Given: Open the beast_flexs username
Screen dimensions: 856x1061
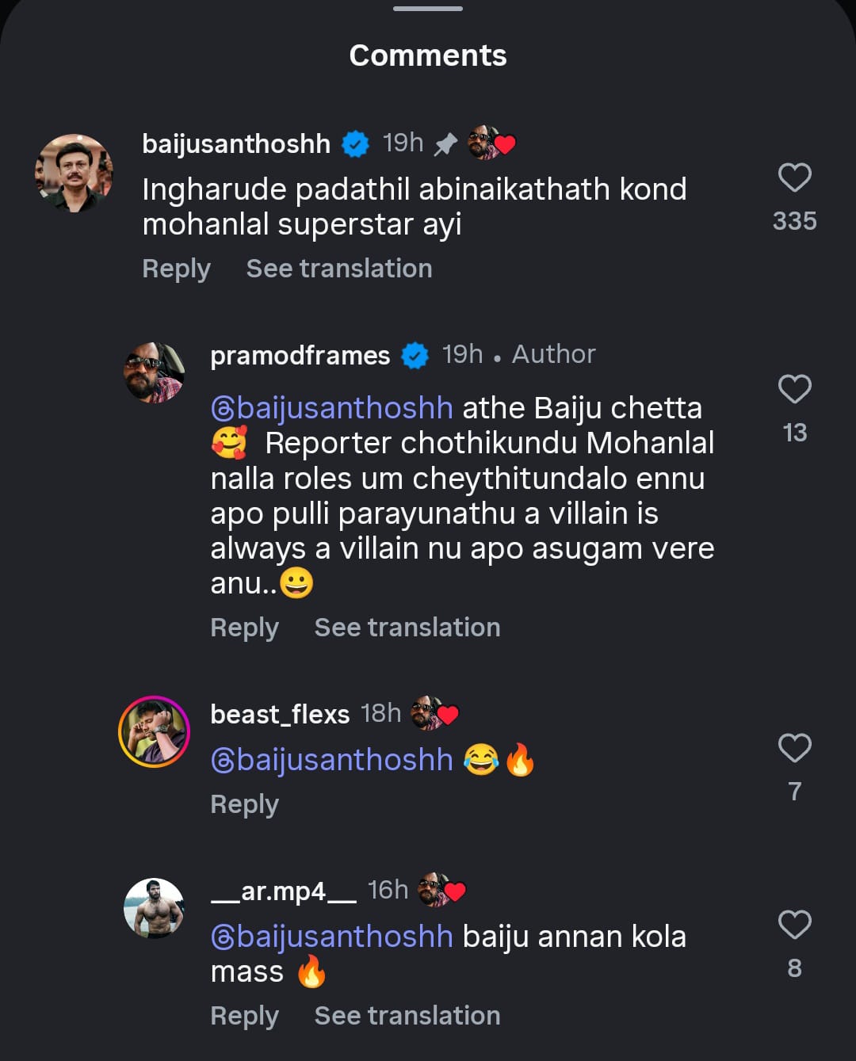Looking at the screenshot, I should point(280,714).
